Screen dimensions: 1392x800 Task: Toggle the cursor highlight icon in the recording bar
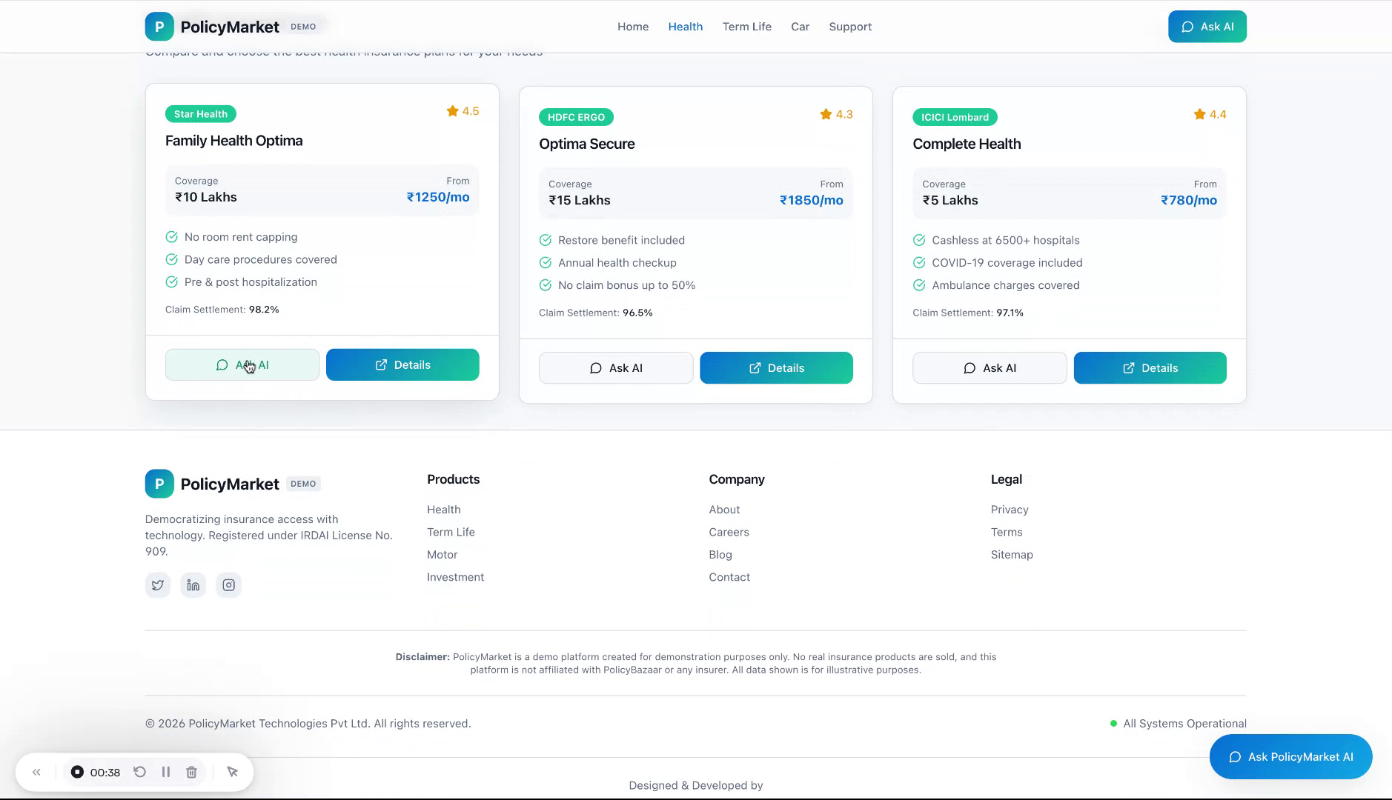pyautogui.click(x=233, y=772)
